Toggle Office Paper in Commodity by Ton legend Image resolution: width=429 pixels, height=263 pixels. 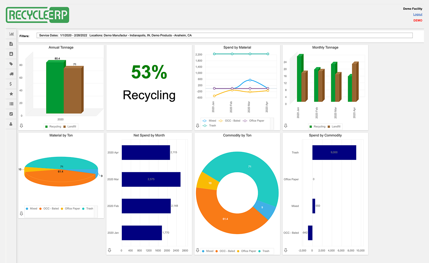(x=247, y=251)
